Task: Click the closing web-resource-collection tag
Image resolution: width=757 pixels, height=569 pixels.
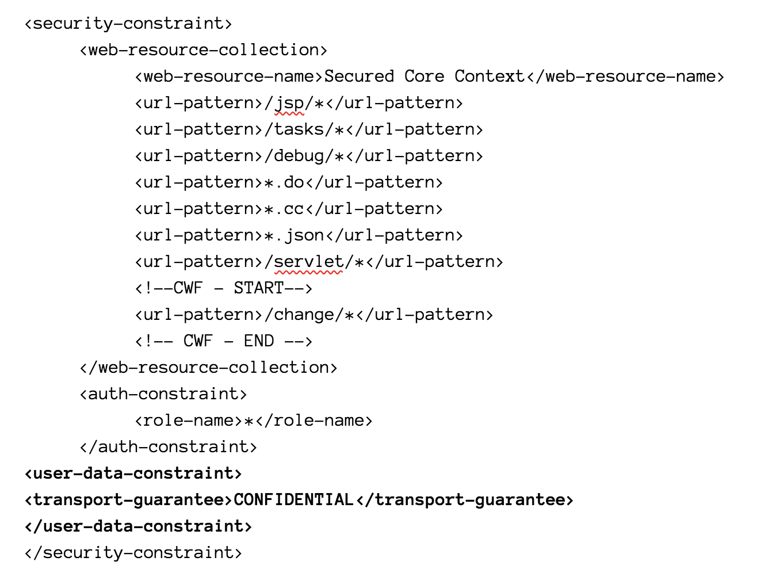Action: click(x=208, y=368)
